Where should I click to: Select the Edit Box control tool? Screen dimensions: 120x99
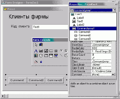[x=46, y=51]
